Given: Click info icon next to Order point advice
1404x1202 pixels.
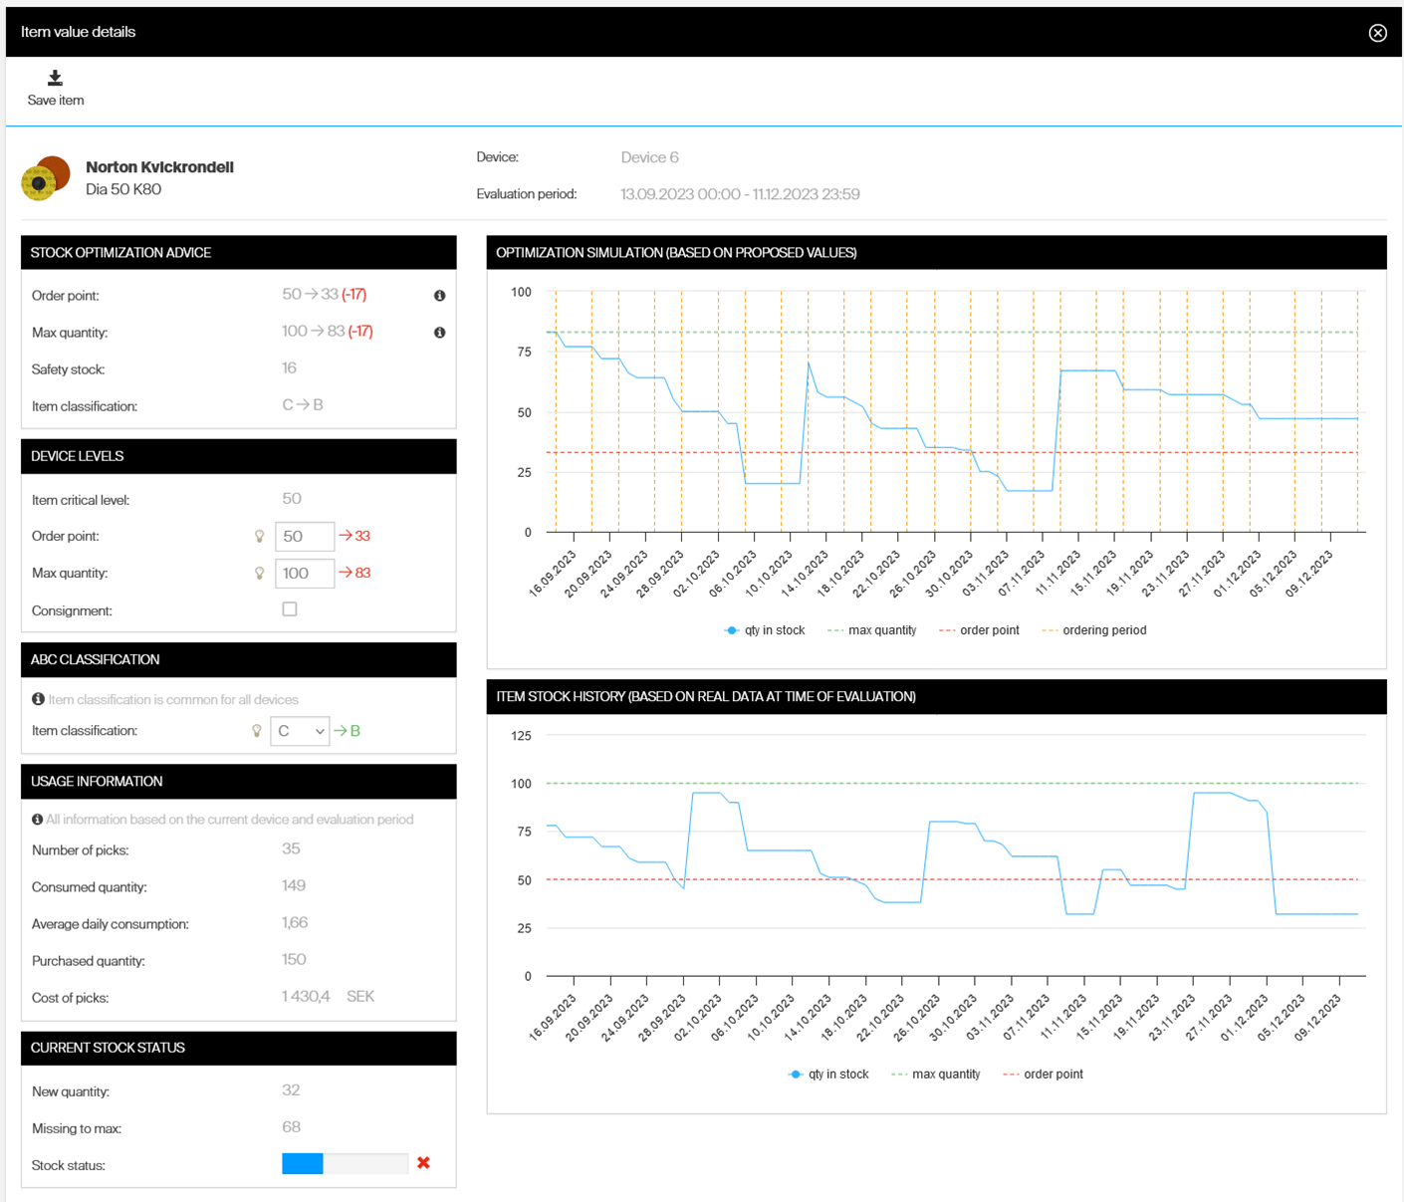Looking at the screenshot, I should coord(439,296).
